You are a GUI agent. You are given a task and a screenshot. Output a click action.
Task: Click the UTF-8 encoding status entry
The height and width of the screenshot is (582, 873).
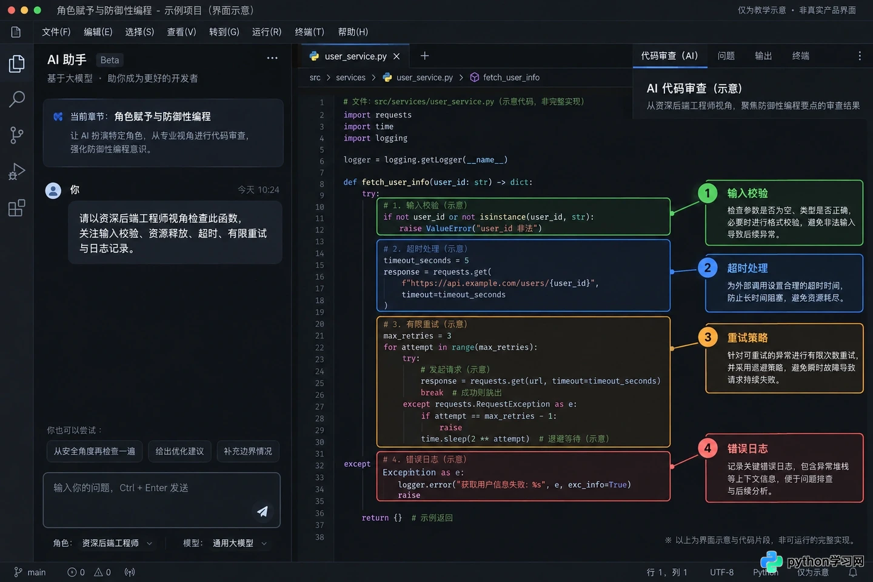[721, 572]
